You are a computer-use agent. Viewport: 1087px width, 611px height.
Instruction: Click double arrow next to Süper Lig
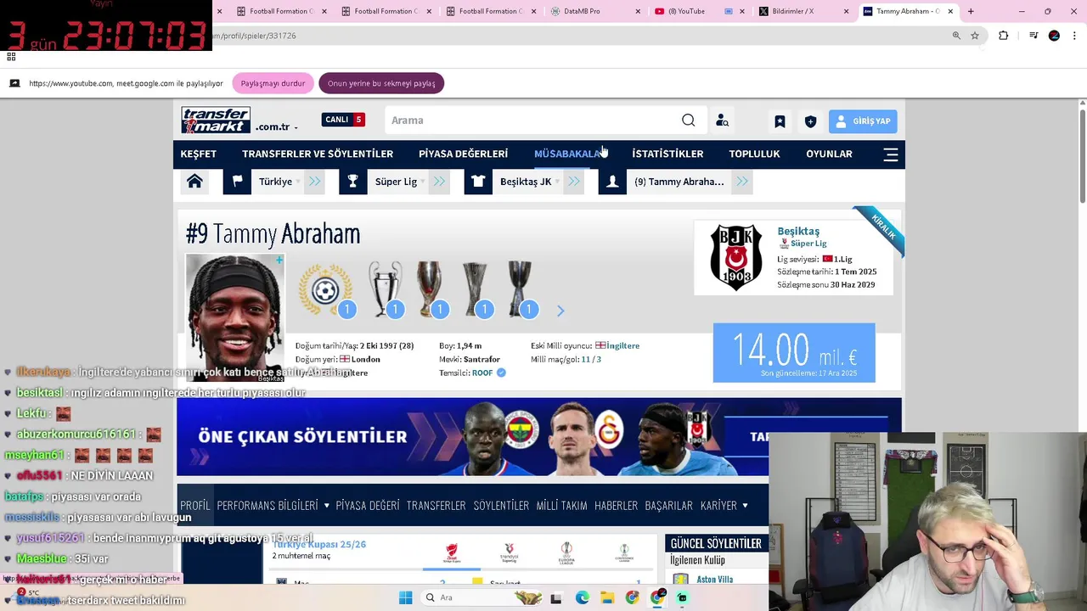(439, 182)
